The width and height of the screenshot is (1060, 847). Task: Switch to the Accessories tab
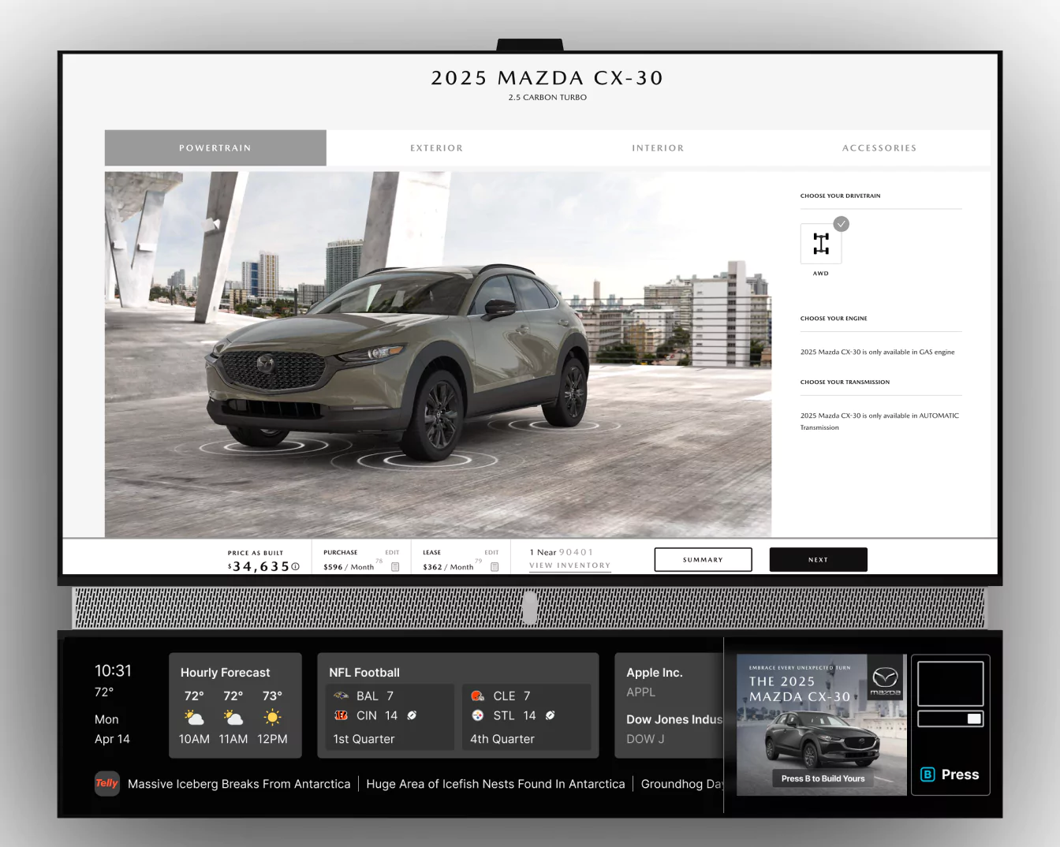[879, 147]
